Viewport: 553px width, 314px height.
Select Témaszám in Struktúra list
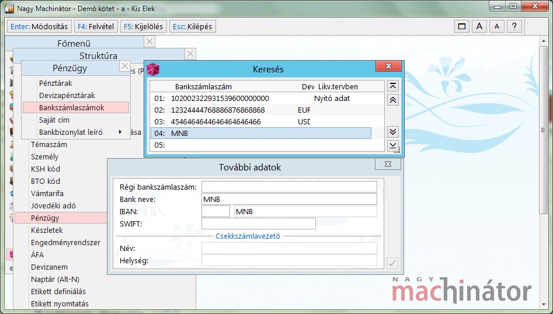49,145
